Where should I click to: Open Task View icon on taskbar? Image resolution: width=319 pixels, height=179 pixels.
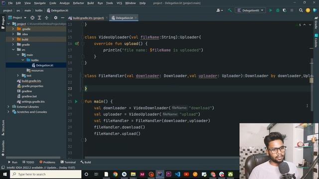[x=96, y=175]
